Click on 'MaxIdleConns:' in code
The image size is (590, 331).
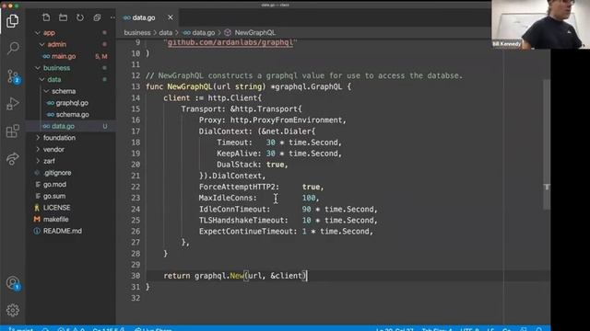tap(228, 198)
